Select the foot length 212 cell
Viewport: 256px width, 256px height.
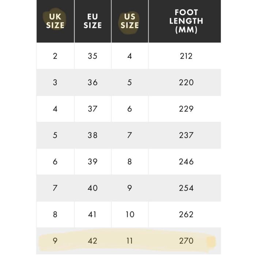click(x=186, y=56)
